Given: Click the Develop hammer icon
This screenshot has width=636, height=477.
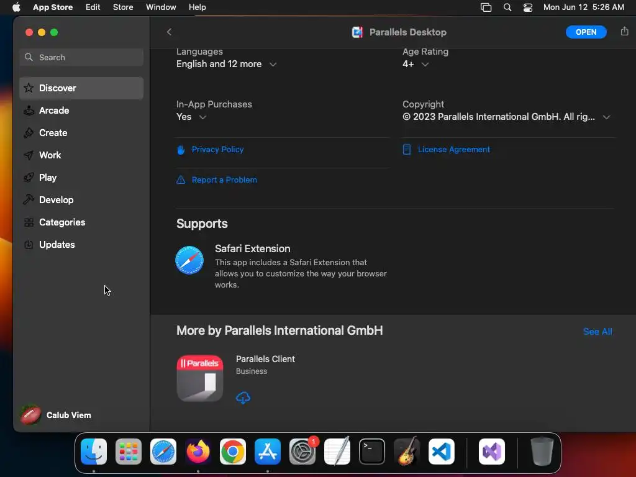Looking at the screenshot, I should point(29,199).
